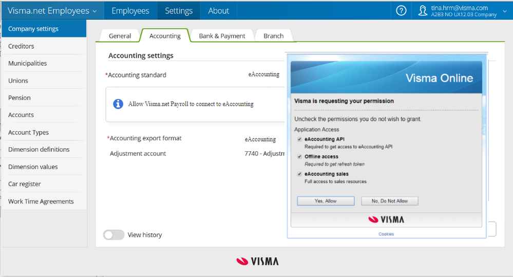513x277 pixels.
Task: Click the Accounting settings heading
Action: tap(141, 55)
